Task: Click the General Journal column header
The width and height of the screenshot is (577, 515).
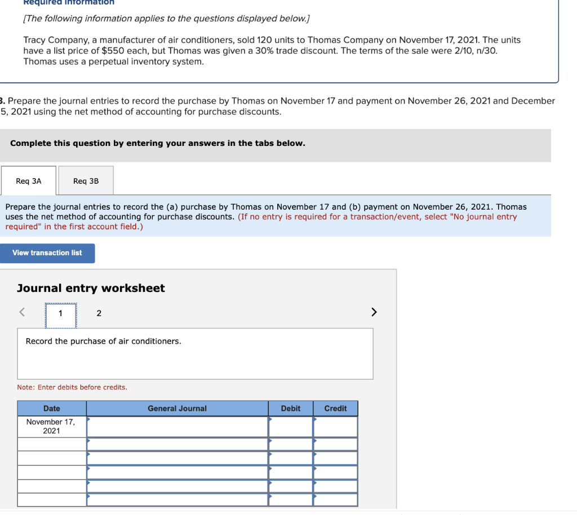Action: pyautogui.click(x=177, y=409)
